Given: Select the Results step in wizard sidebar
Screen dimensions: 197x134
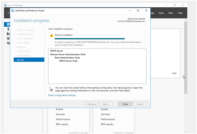Looking at the screenshot, I should click(x=29, y=60).
